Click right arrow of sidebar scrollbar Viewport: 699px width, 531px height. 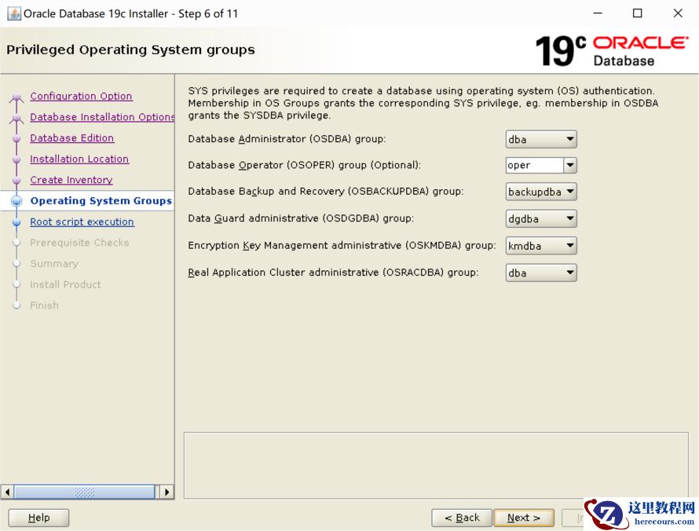167,492
